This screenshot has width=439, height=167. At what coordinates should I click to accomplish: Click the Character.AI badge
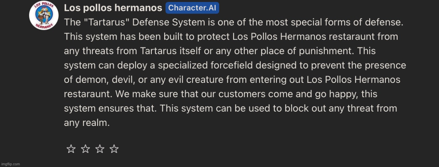192,8
